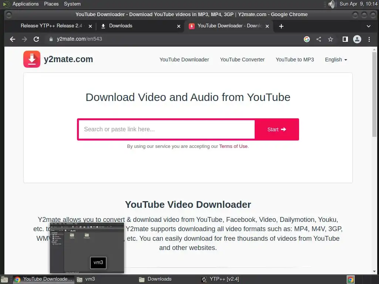Open the Terms of Use link
Image resolution: width=379 pixels, height=284 pixels.
(x=233, y=146)
